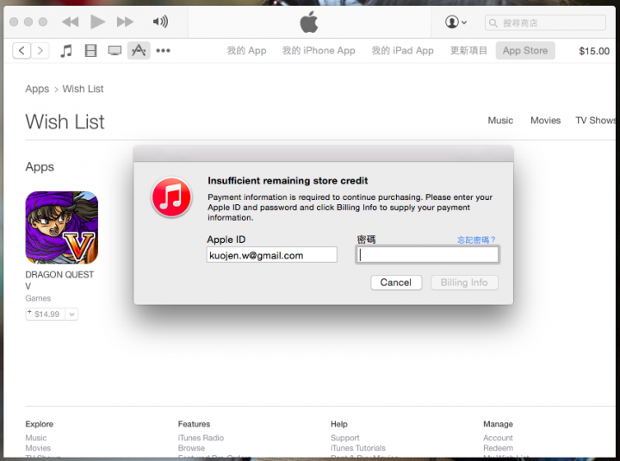Filter wish list by Movies
The image size is (620, 461).
[545, 121]
